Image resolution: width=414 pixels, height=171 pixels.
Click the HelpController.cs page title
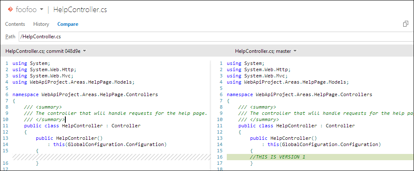80,10
